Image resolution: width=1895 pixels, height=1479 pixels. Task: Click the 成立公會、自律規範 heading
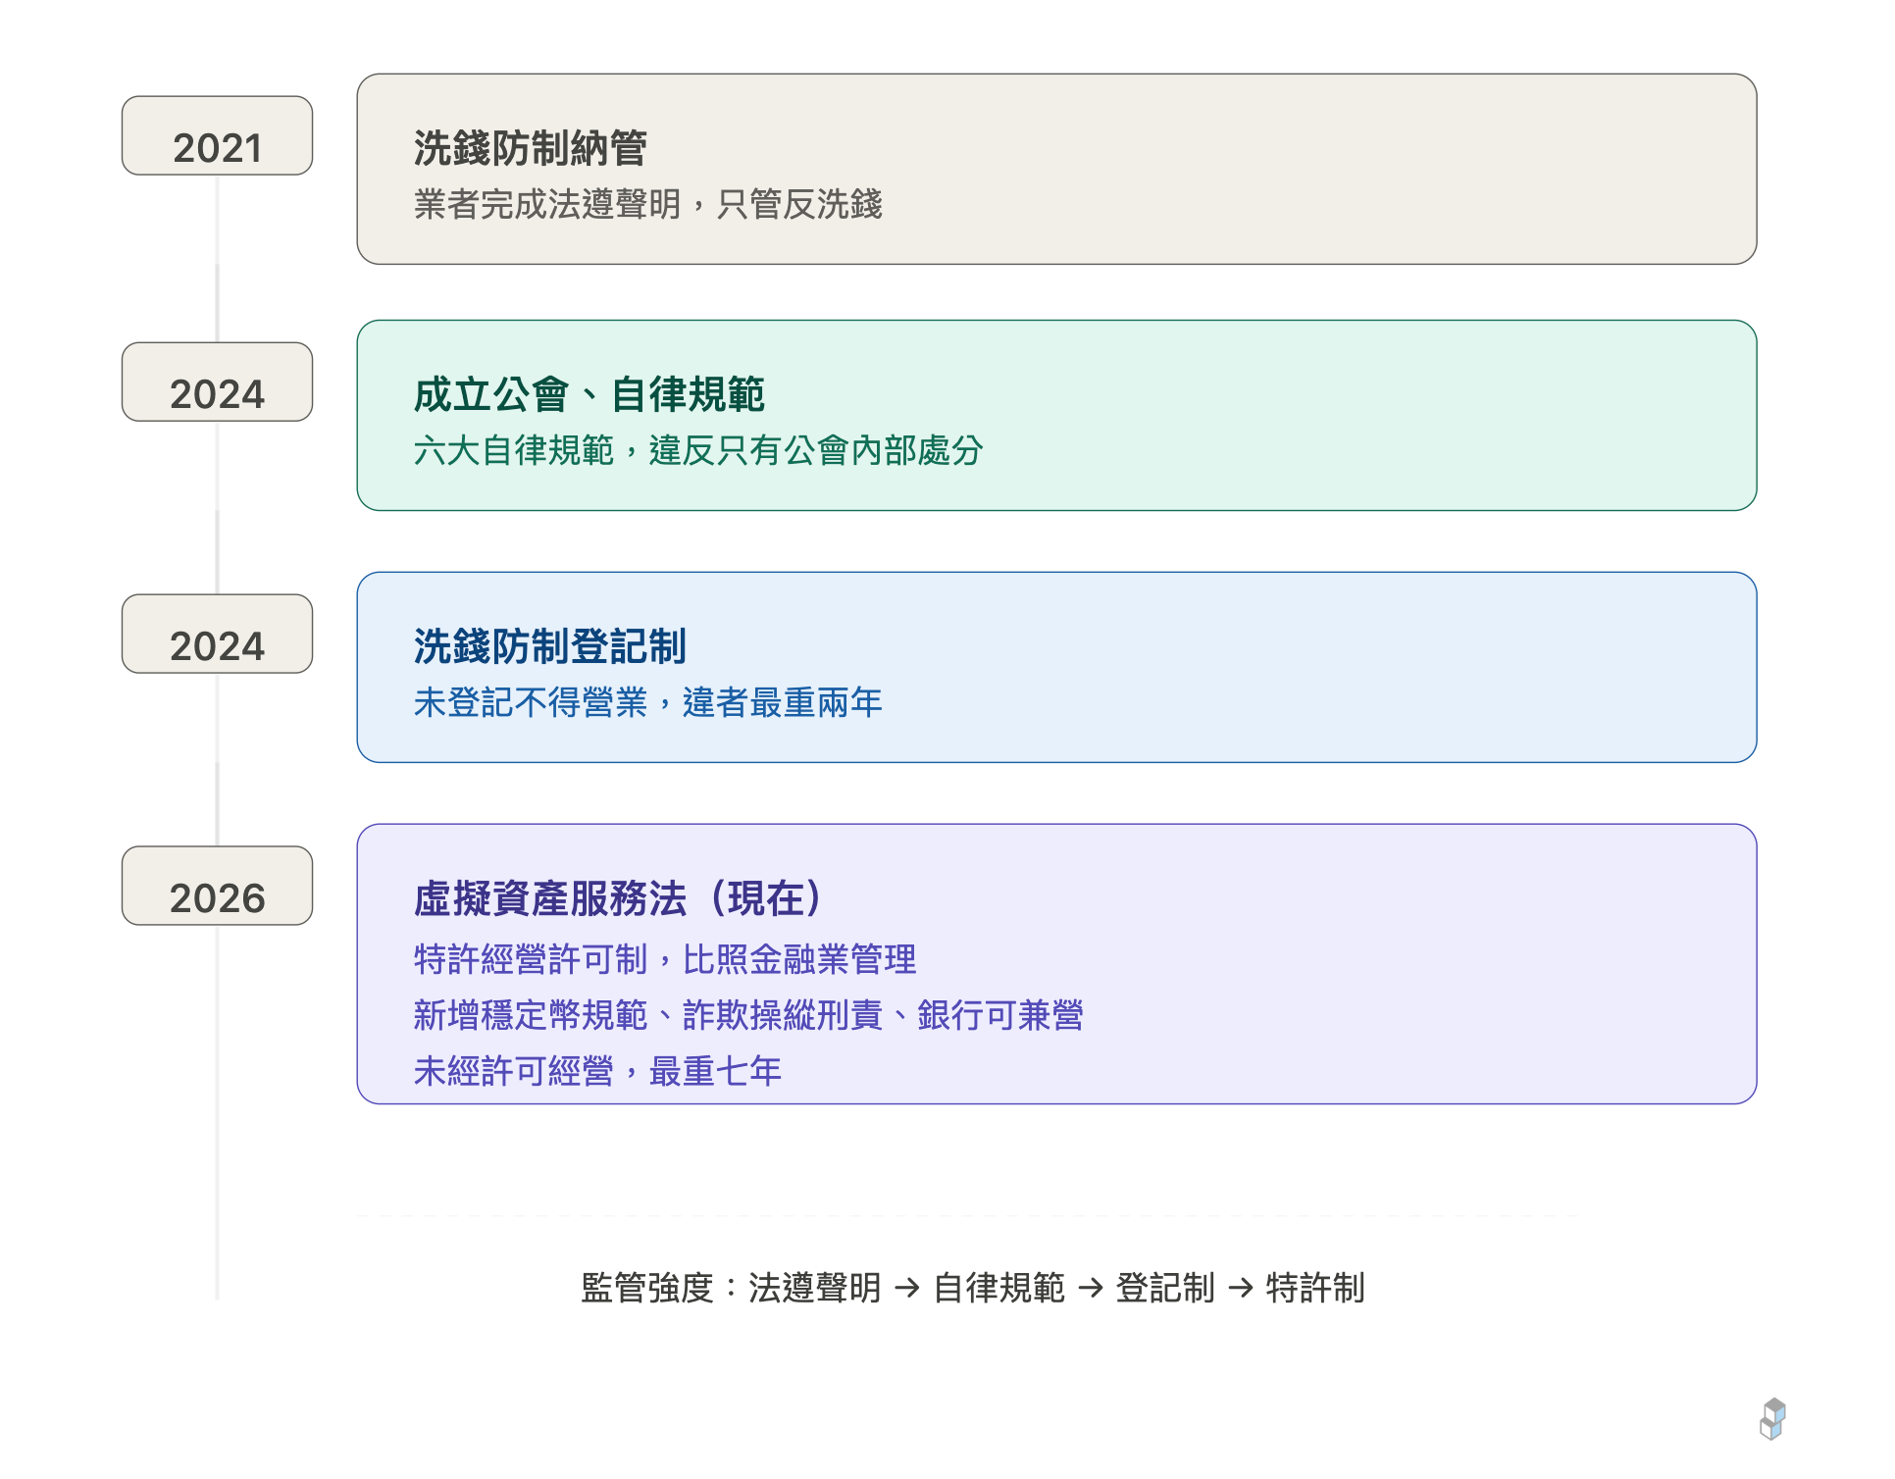(x=589, y=395)
